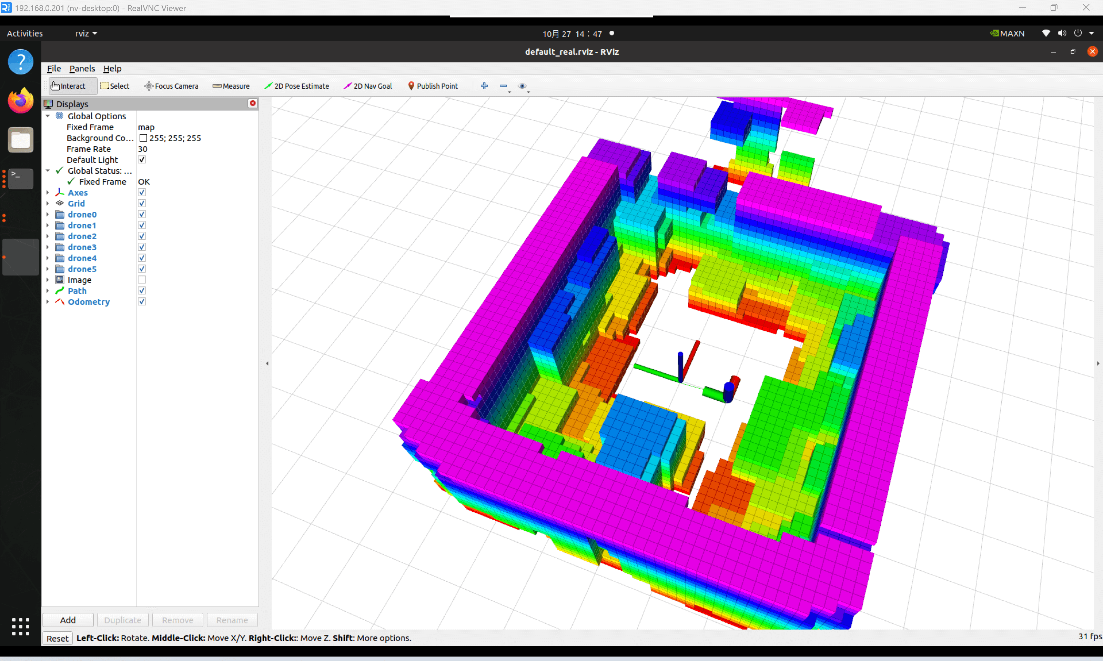Pick the Measure tool

point(231,86)
